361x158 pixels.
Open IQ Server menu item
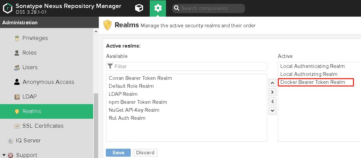pos(28,140)
